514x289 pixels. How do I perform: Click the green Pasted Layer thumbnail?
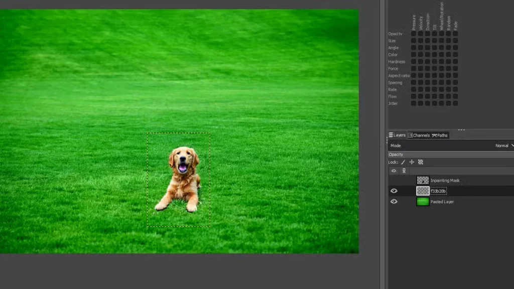(423, 202)
